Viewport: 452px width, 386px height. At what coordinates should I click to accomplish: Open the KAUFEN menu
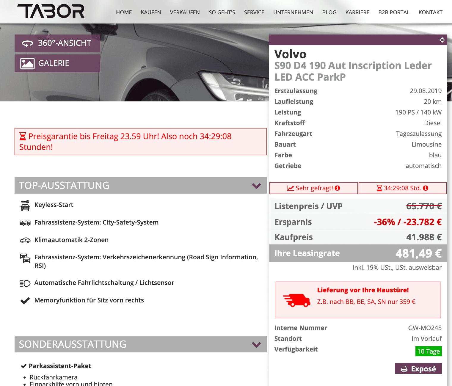click(151, 12)
